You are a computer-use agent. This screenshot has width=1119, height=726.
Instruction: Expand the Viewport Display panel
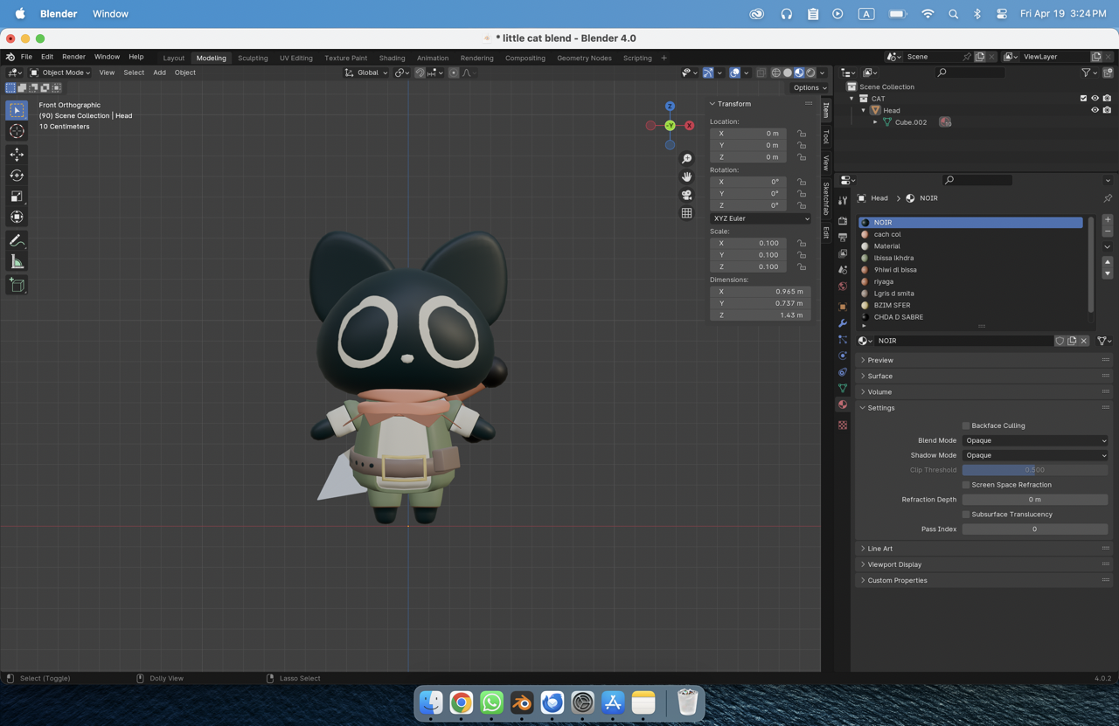894,564
